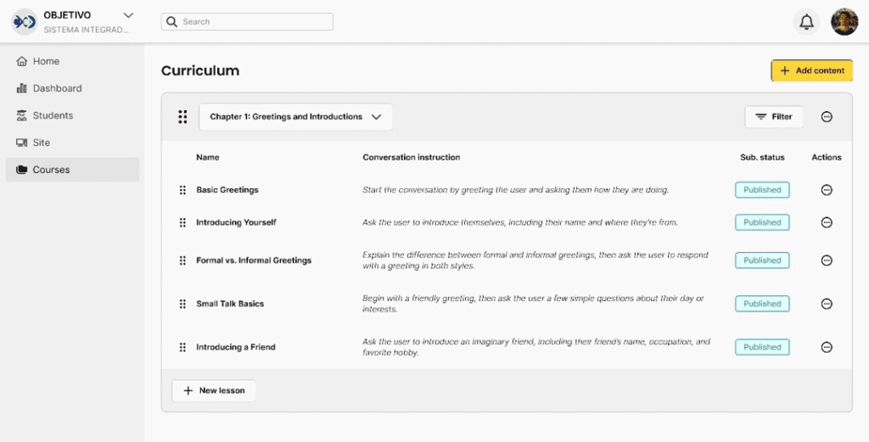The image size is (869, 442).
Task: Click the Add content button
Action: tap(811, 70)
